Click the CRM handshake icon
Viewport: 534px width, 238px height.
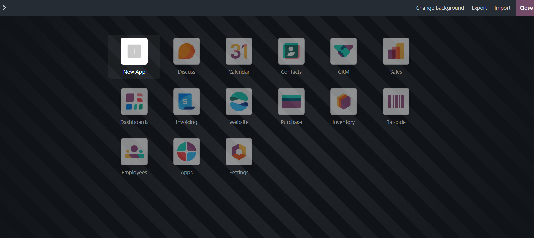(343, 51)
